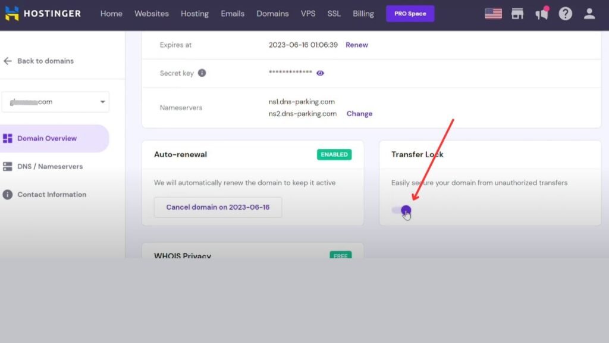This screenshot has width=609, height=343.
Task: Click the ENABLED auto-renewal badge
Action: point(334,154)
